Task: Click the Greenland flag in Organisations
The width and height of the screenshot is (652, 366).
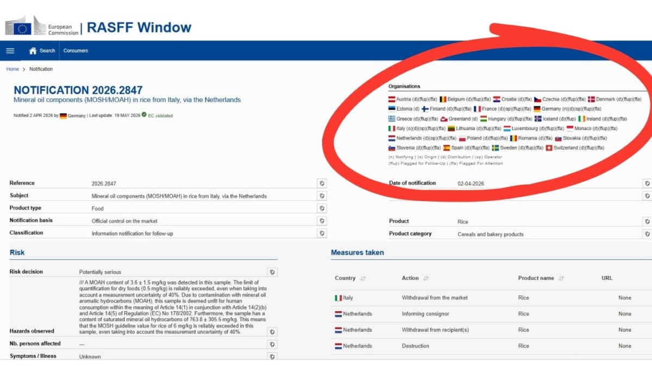Action: [x=443, y=119]
